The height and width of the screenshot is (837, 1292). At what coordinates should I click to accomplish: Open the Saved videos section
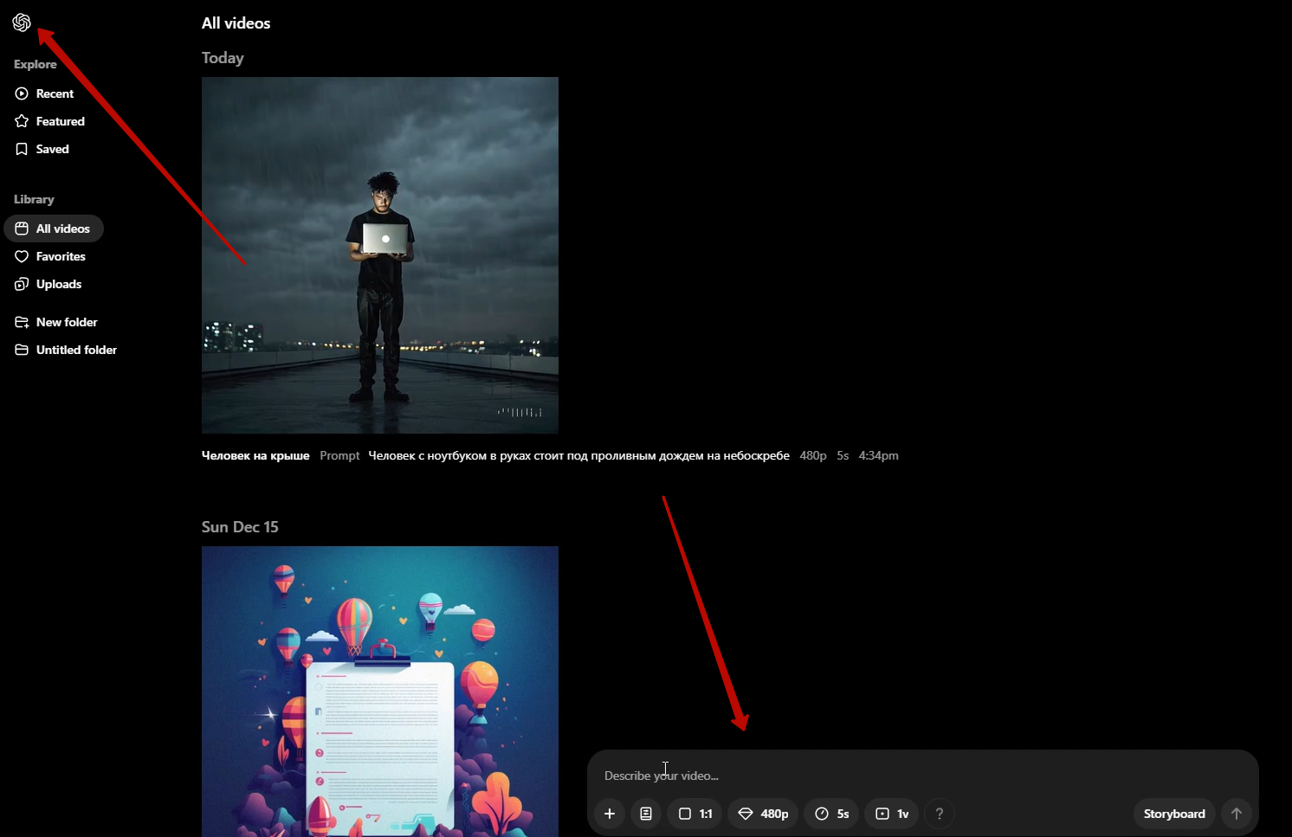point(42,149)
